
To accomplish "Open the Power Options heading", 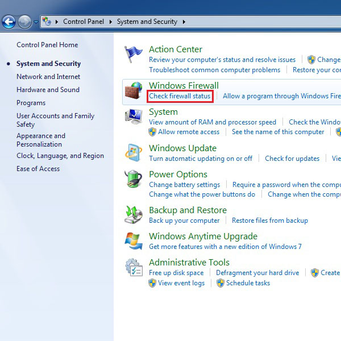I will pyautogui.click(x=178, y=174).
